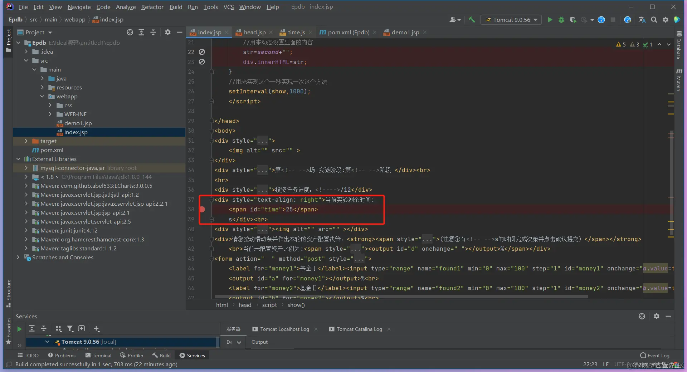The width and height of the screenshot is (687, 372).
Task: Open the Profiler tool window
Action: pos(132,356)
